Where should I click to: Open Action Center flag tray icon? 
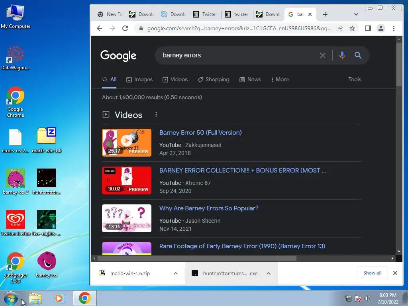pos(358,298)
